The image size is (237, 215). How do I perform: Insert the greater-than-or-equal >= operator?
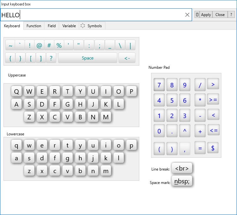point(213,99)
